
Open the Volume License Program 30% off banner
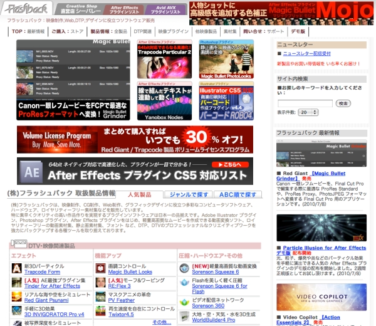[144, 139]
